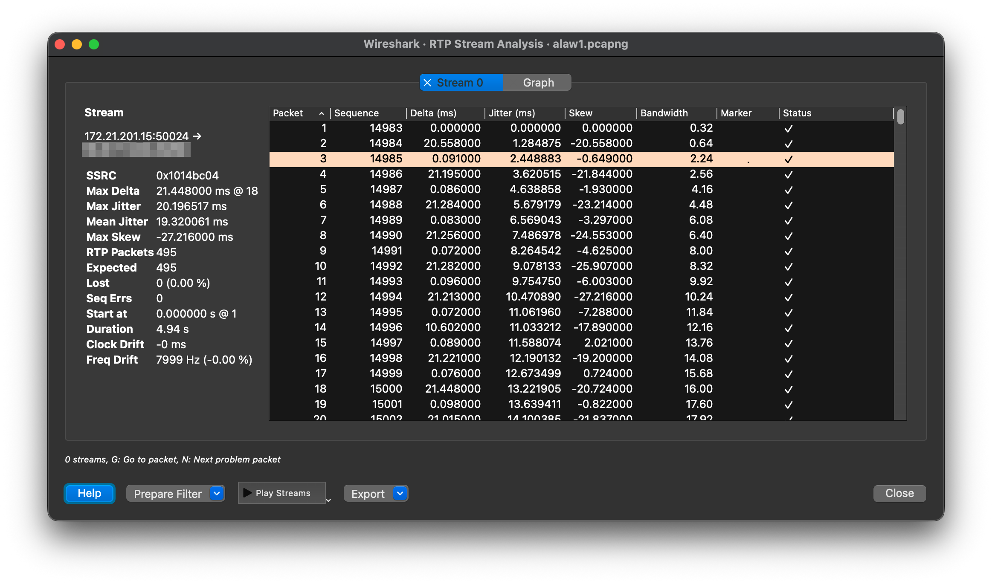Click status checkmark for highlighted packet 3
This screenshot has width=992, height=584.
[789, 159]
